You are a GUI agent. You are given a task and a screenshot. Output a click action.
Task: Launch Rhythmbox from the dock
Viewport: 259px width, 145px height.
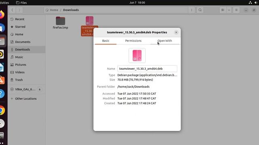coord(2,54)
